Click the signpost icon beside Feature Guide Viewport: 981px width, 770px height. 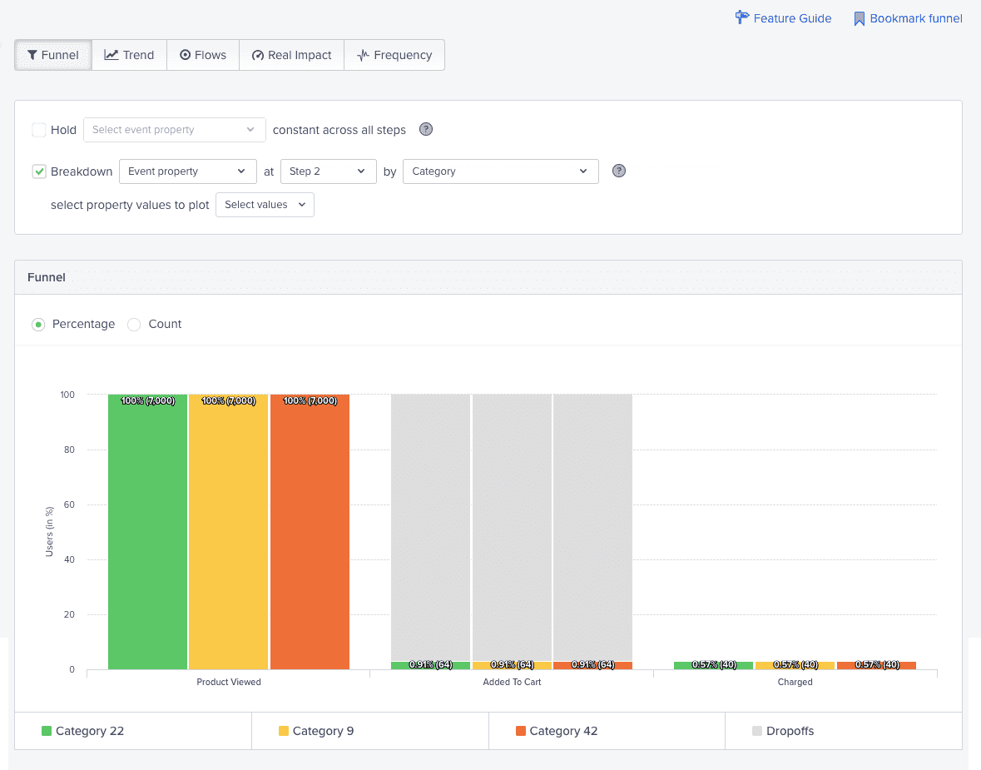coord(741,17)
